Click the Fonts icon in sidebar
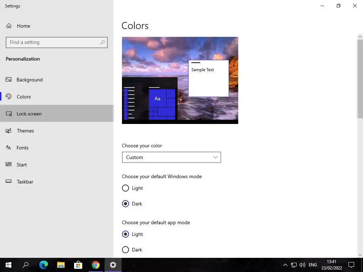Screen dimensions: 363x272 tap(9, 148)
